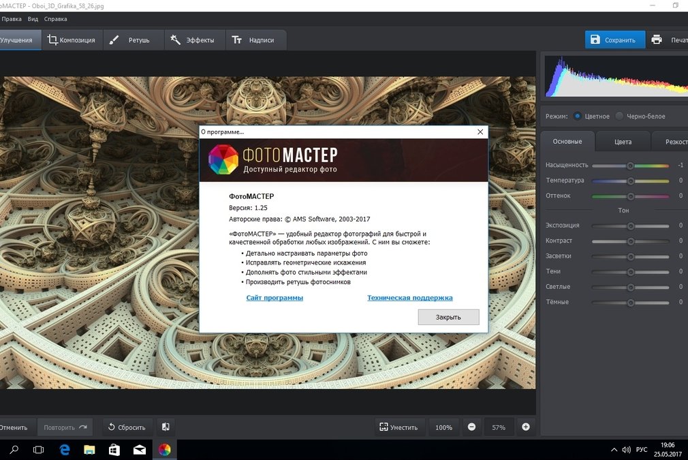The height and width of the screenshot is (460, 688).
Task: Open the Справка menu
Action: [x=55, y=19]
